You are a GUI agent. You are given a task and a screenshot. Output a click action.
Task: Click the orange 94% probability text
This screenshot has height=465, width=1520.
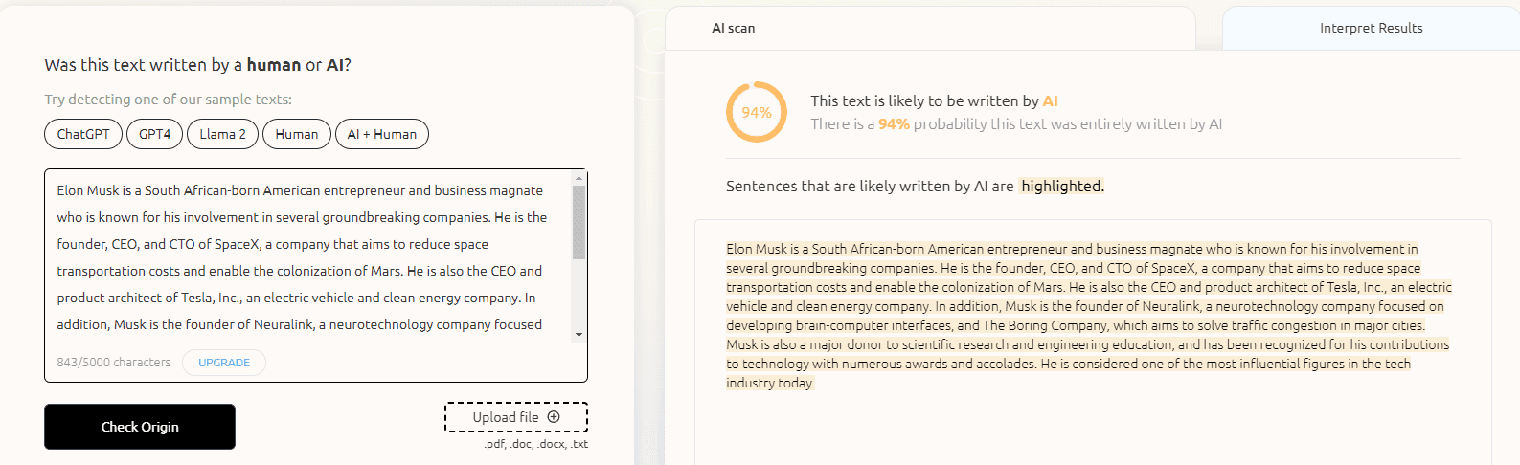[894, 124]
